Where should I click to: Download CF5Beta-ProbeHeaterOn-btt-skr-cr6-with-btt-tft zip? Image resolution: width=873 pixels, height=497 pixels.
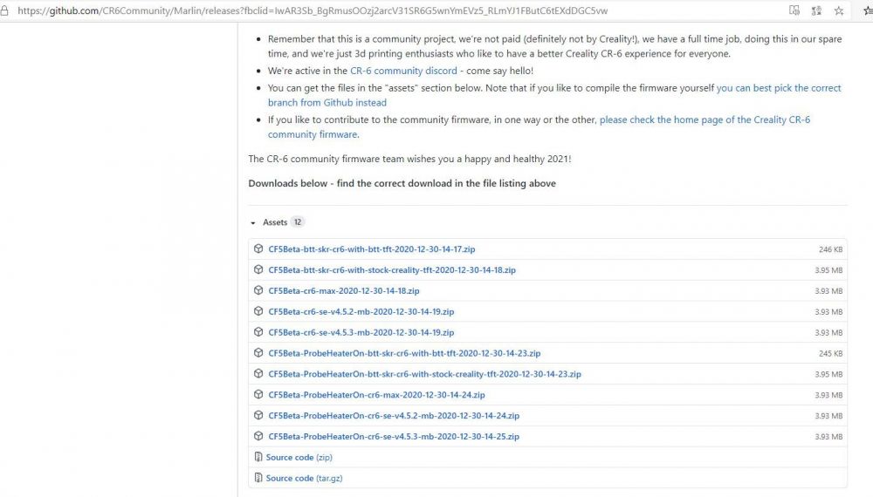click(404, 353)
